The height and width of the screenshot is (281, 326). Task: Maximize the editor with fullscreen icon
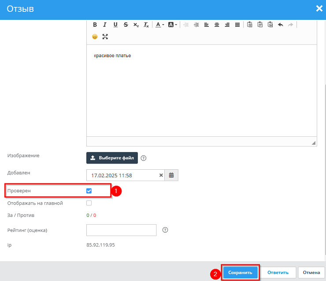(x=105, y=36)
